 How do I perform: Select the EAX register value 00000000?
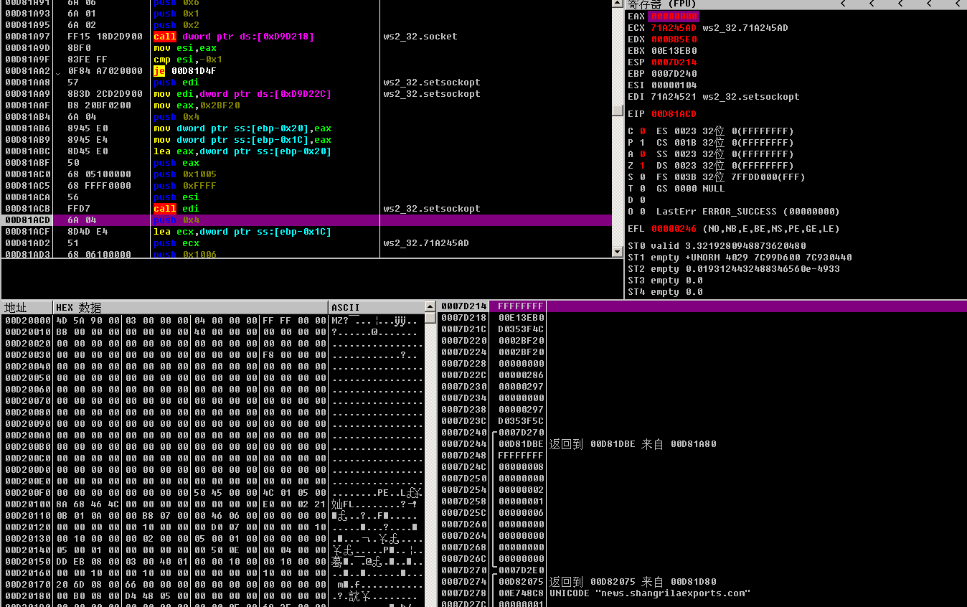[674, 17]
